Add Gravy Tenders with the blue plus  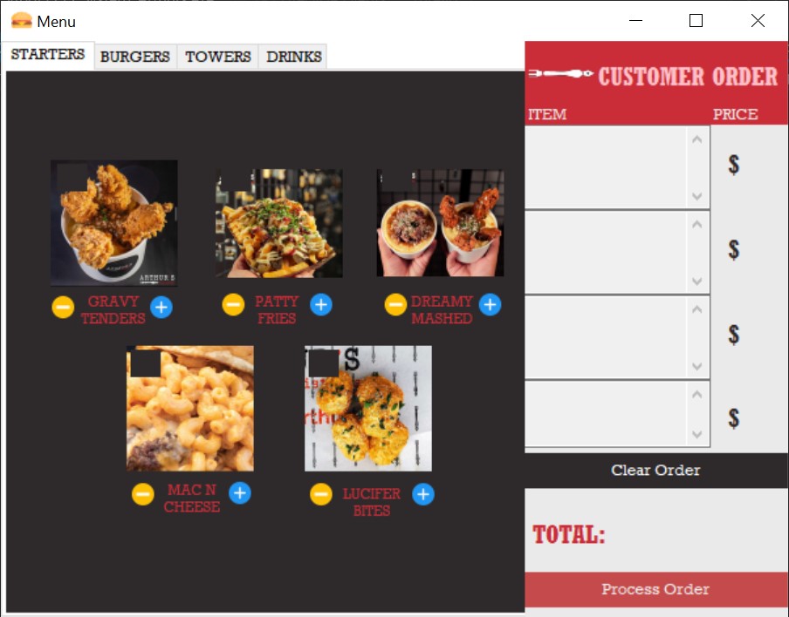pyautogui.click(x=161, y=307)
